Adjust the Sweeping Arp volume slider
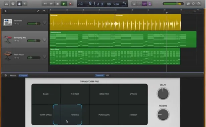 click(x=33, y=41)
